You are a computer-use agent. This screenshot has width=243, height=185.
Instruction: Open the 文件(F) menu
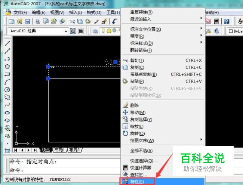[x=20, y=12]
